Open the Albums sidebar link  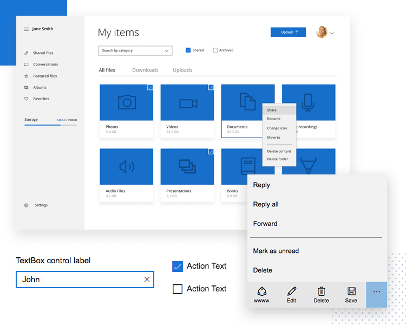(40, 88)
